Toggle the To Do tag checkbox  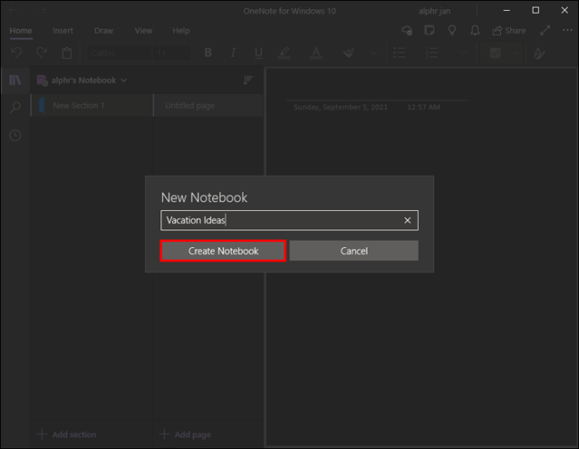tap(495, 53)
